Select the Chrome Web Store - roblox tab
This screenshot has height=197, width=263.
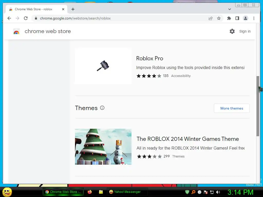click(x=36, y=9)
